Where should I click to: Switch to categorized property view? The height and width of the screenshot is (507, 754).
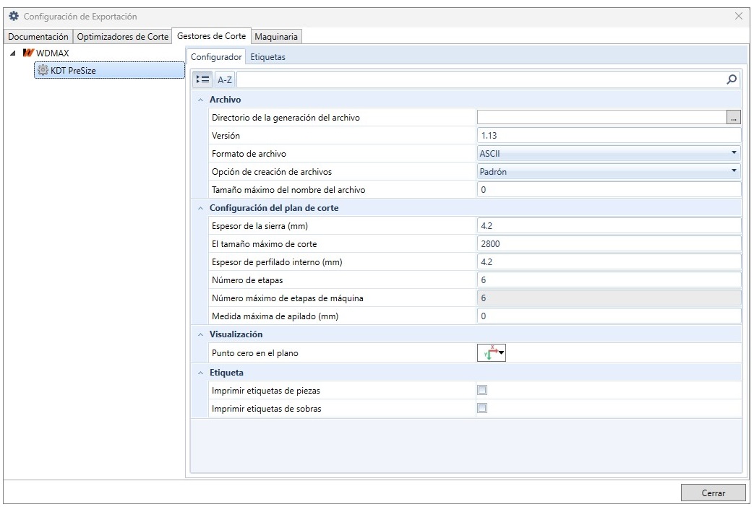click(x=202, y=79)
